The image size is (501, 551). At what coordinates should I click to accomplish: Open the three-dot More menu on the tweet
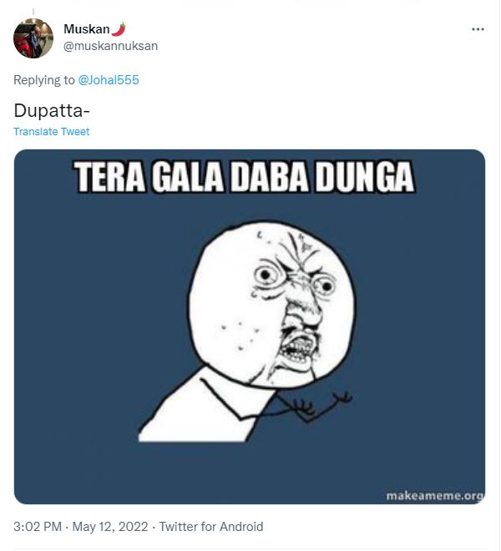click(x=478, y=29)
